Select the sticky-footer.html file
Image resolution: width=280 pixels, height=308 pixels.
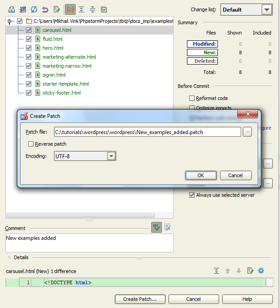(62, 93)
